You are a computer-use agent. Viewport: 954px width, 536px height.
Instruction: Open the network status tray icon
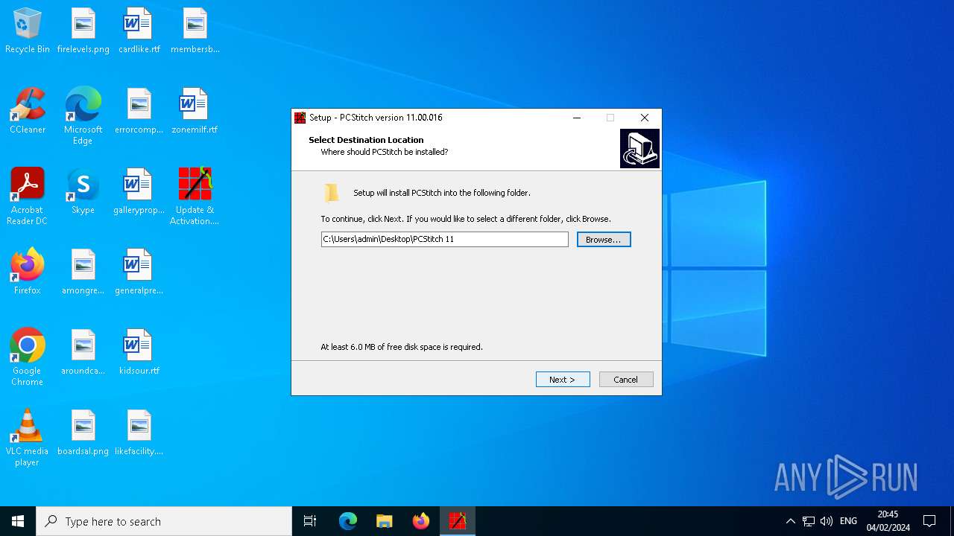point(809,521)
